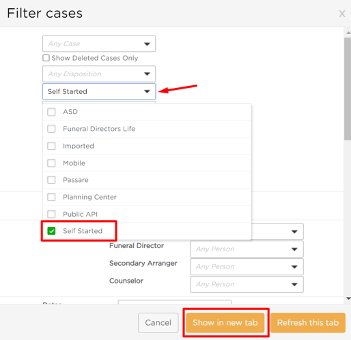This screenshot has height=340, width=351.
Task: Click Refresh this tab button
Action: (308, 323)
